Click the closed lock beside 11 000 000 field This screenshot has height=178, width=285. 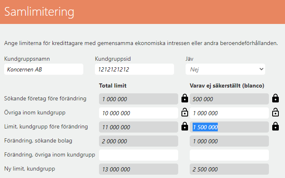point(185,126)
